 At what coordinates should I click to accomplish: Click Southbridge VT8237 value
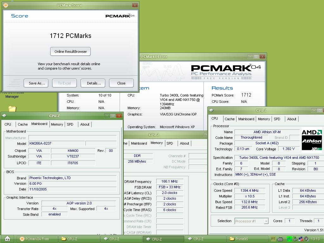pos(73,156)
